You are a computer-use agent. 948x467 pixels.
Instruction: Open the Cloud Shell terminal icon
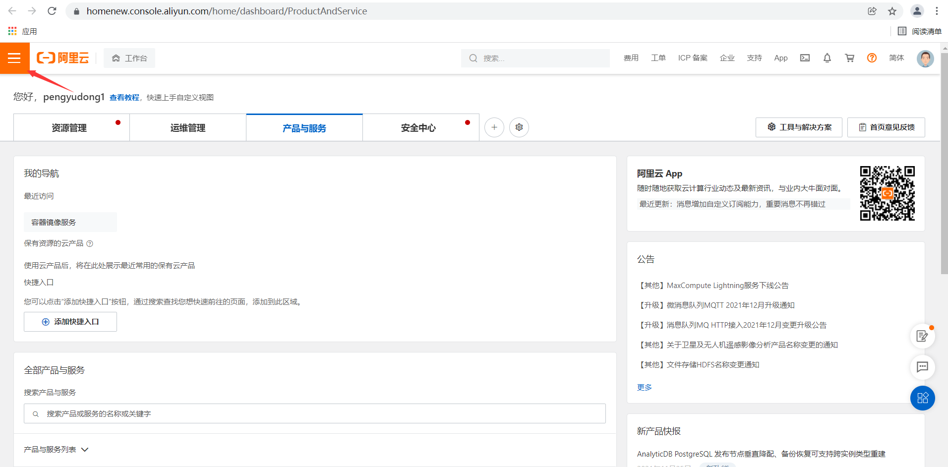point(805,58)
